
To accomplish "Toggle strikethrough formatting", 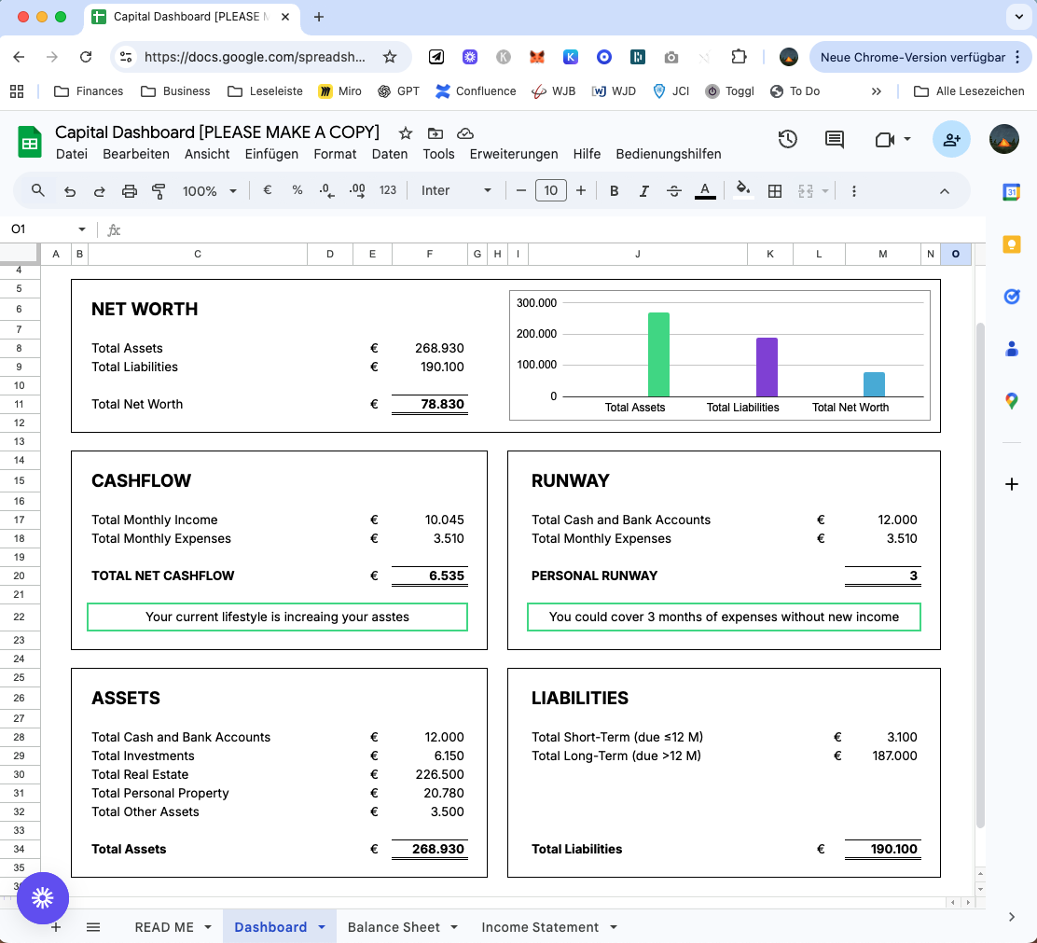I will pos(674,191).
